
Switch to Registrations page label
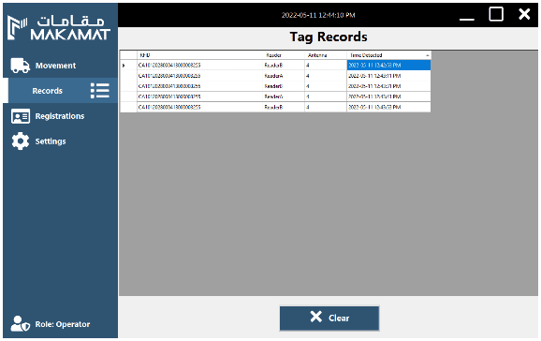(60, 116)
